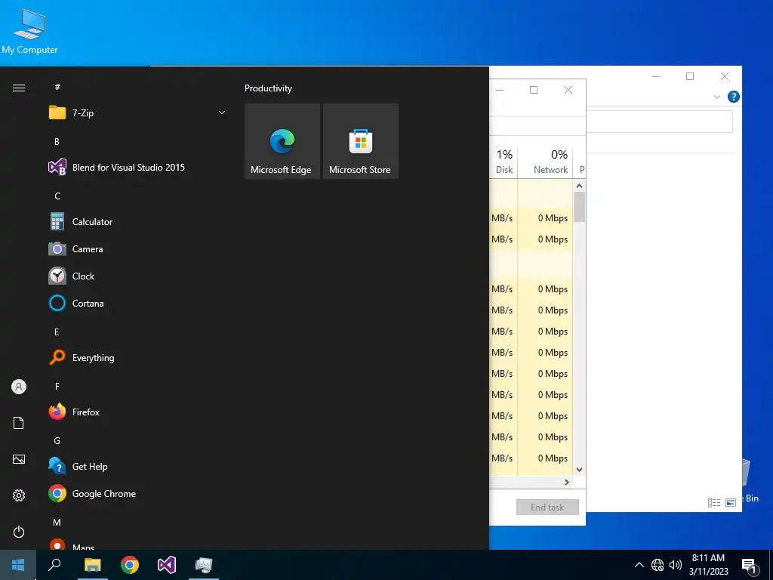
Task: Sort by Network column in Task Manager
Action: (x=545, y=162)
